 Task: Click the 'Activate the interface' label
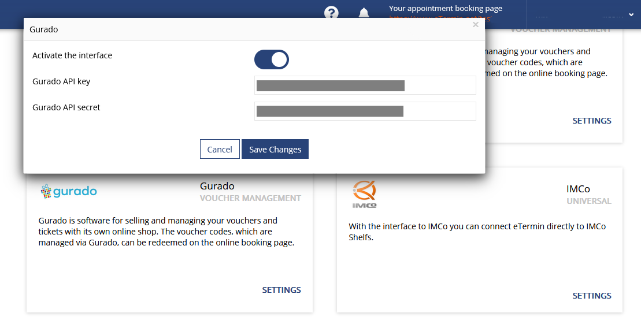pyautogui.click(x=72, y=55)
